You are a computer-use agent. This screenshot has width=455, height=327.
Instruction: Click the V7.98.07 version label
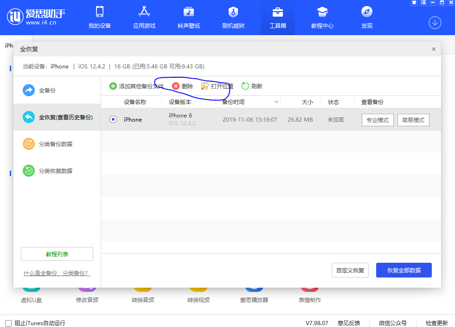[317, 323]
